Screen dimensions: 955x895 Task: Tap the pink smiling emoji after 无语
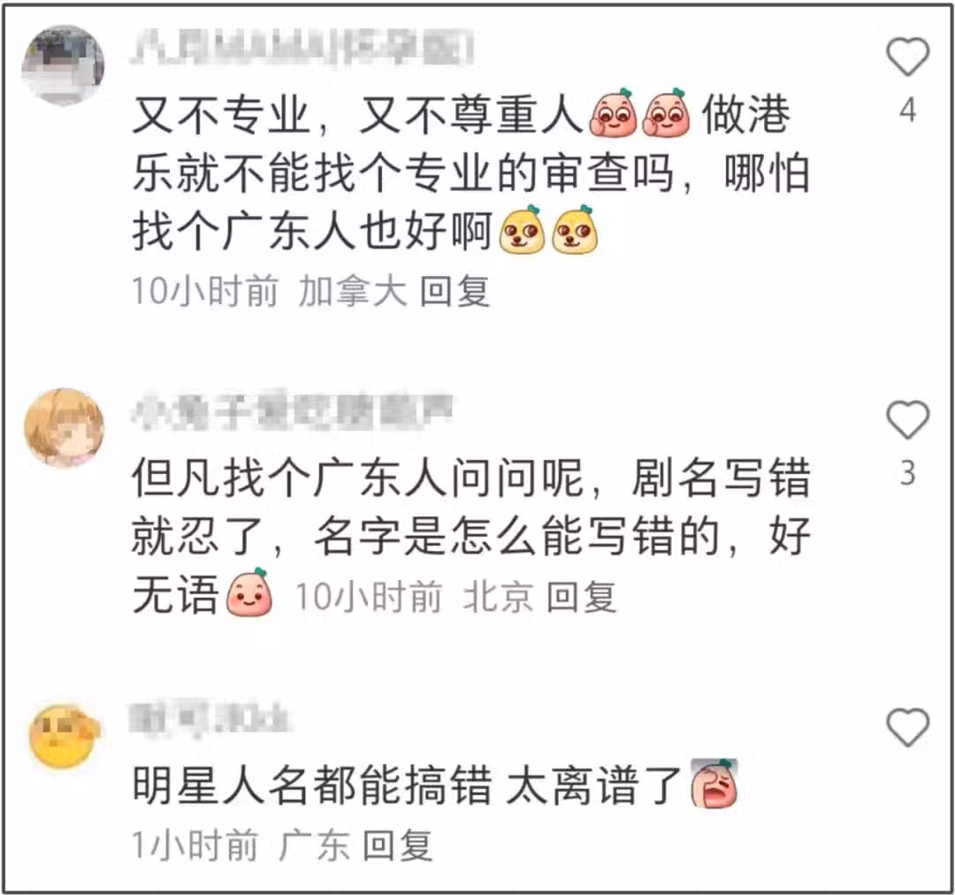click(x=249, y=593)
